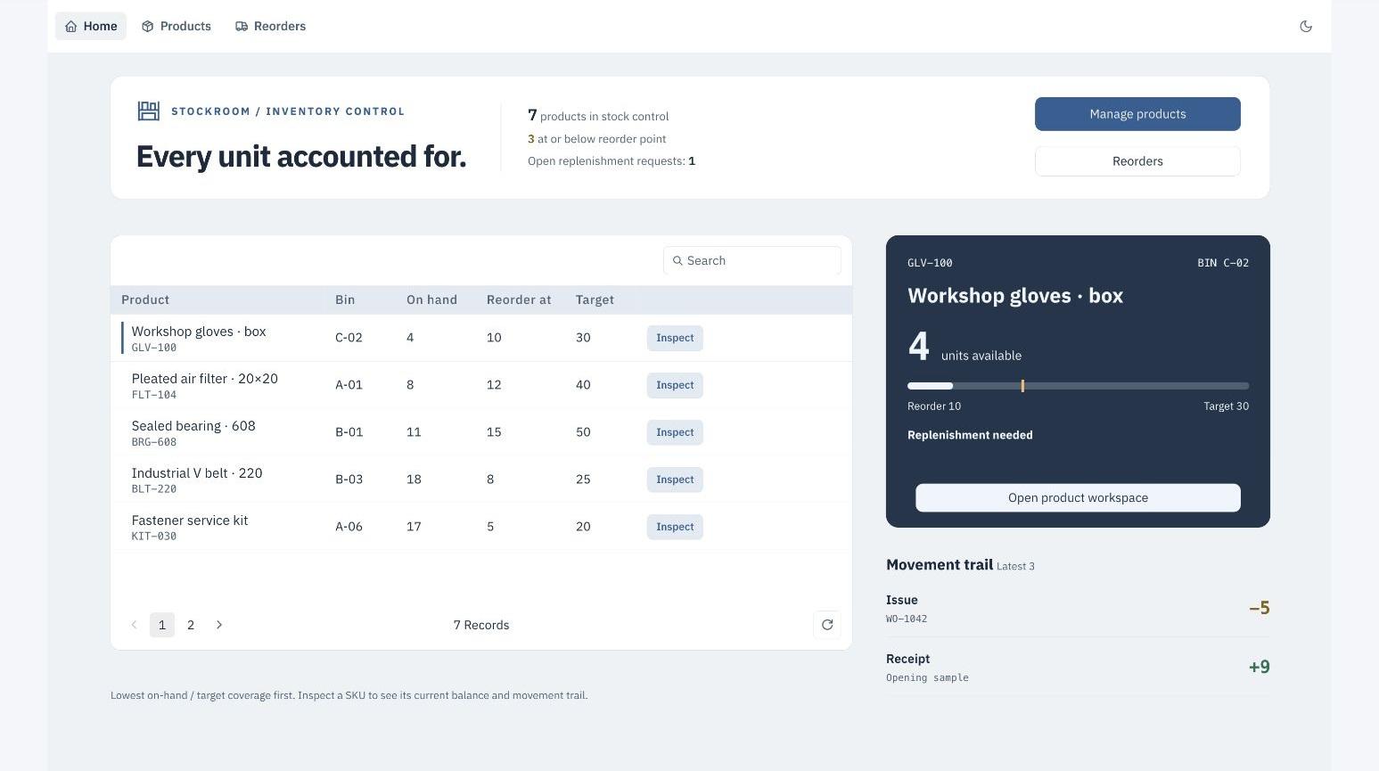The image size is (1379, 771).
Task: Select the Industrial V belt · 220 name
Action: coord(197,473)
